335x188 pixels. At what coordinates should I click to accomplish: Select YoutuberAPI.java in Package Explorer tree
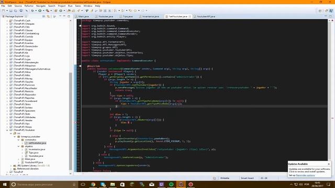coord(33,162)
